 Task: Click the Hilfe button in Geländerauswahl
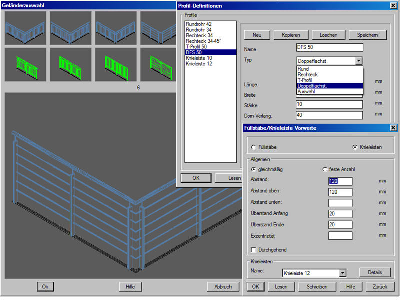pyautogui.click(x=130, y=287)
